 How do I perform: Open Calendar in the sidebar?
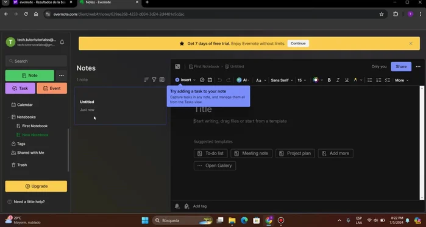click(22, 105)
